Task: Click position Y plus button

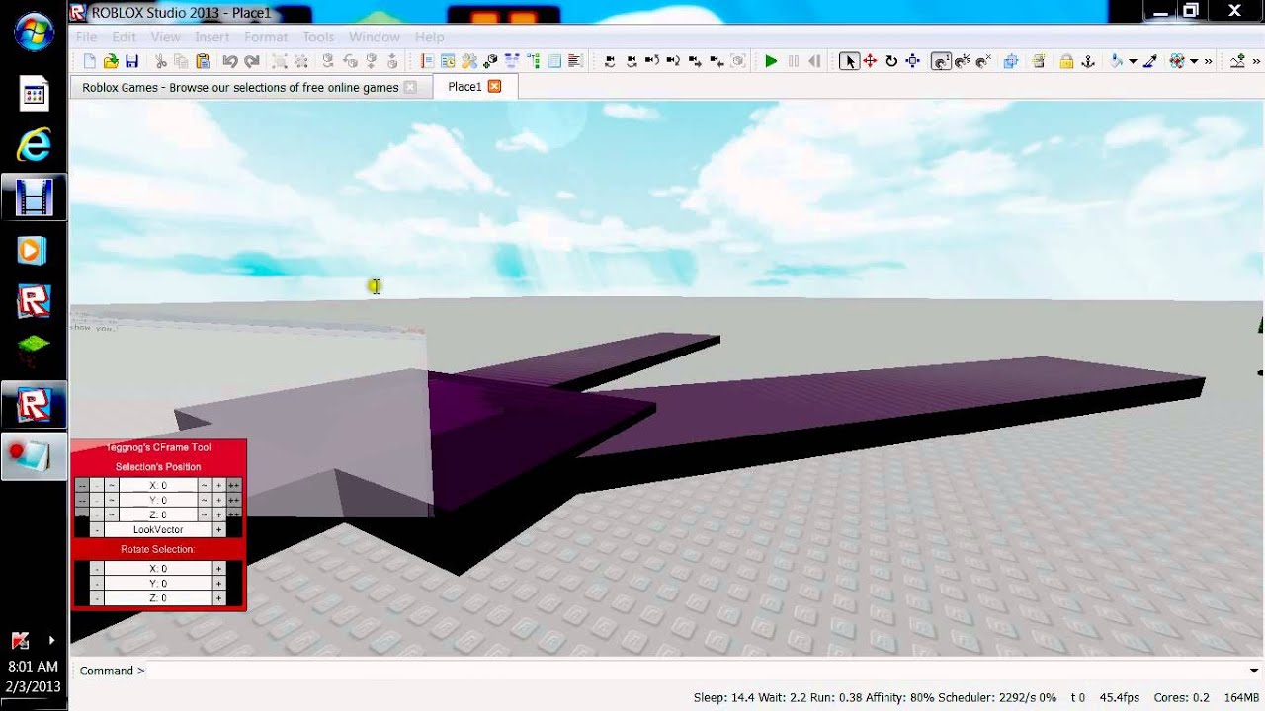Action: (218, 500)
